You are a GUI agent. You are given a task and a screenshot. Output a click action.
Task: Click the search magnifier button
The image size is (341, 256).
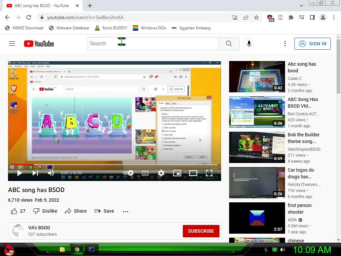tap(229, 44)
